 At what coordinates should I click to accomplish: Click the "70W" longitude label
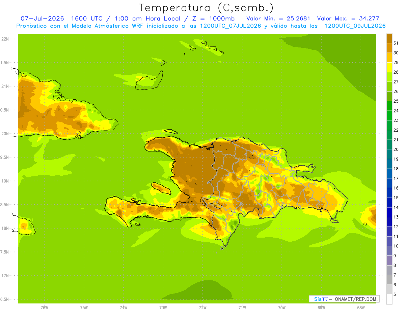tap(281, 308)
